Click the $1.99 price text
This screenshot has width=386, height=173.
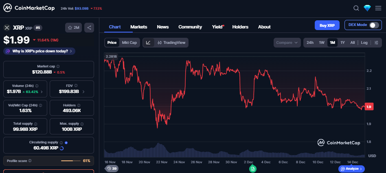(17, 40)
